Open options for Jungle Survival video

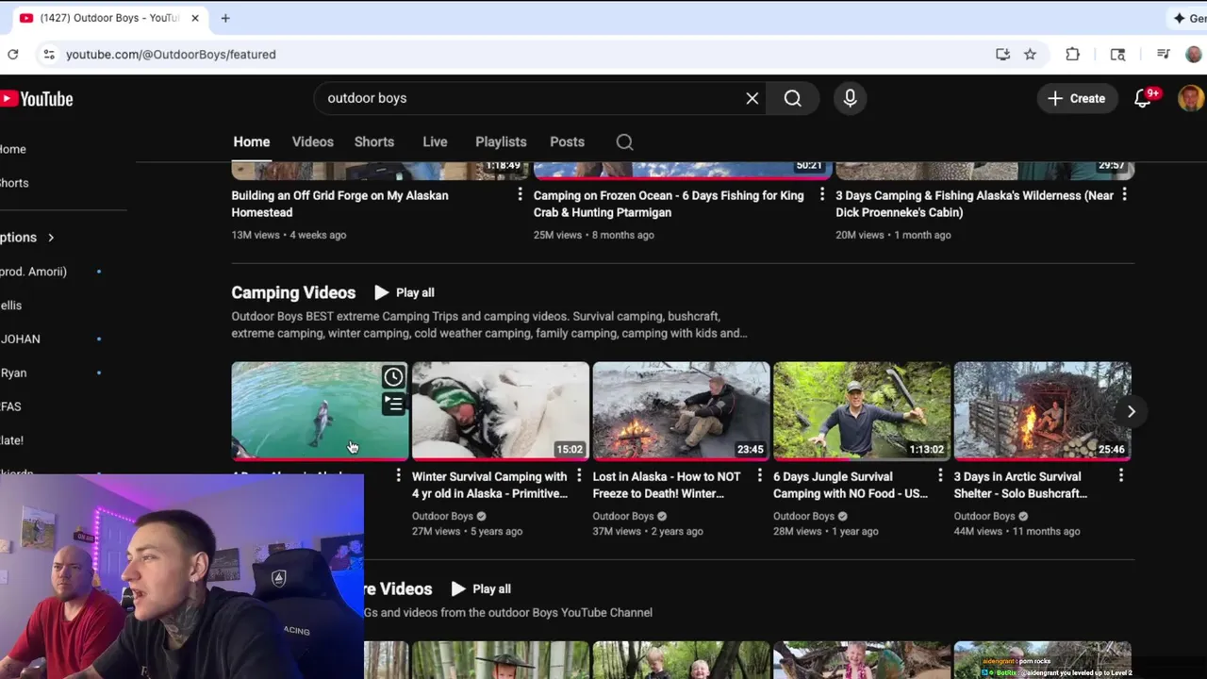click(940, 475)
